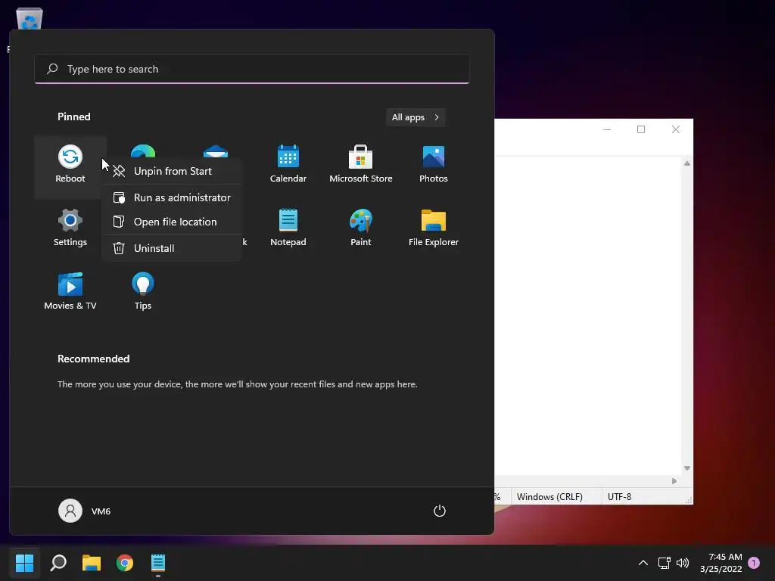
Task: Switch to Notepad on the taskbar
Action: tap(158, 562)
